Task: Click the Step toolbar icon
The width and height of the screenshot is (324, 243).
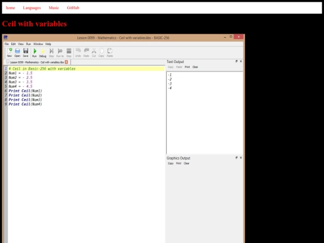Action: point(52,52)
